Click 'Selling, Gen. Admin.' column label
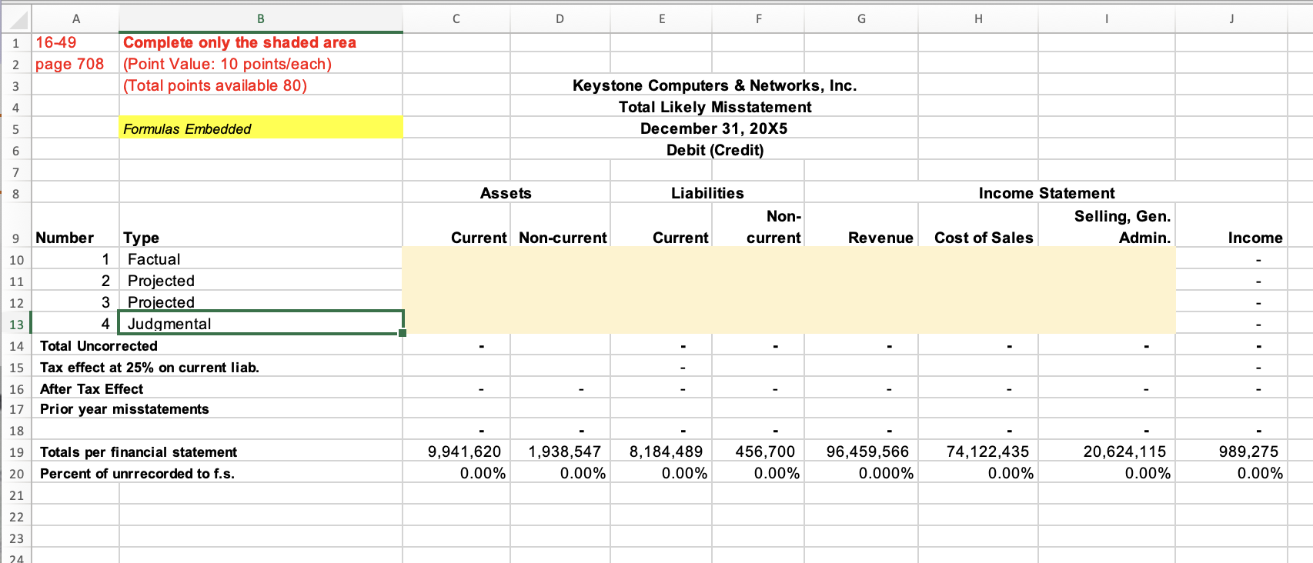 pyautogui.click(x=1122, y=227)
